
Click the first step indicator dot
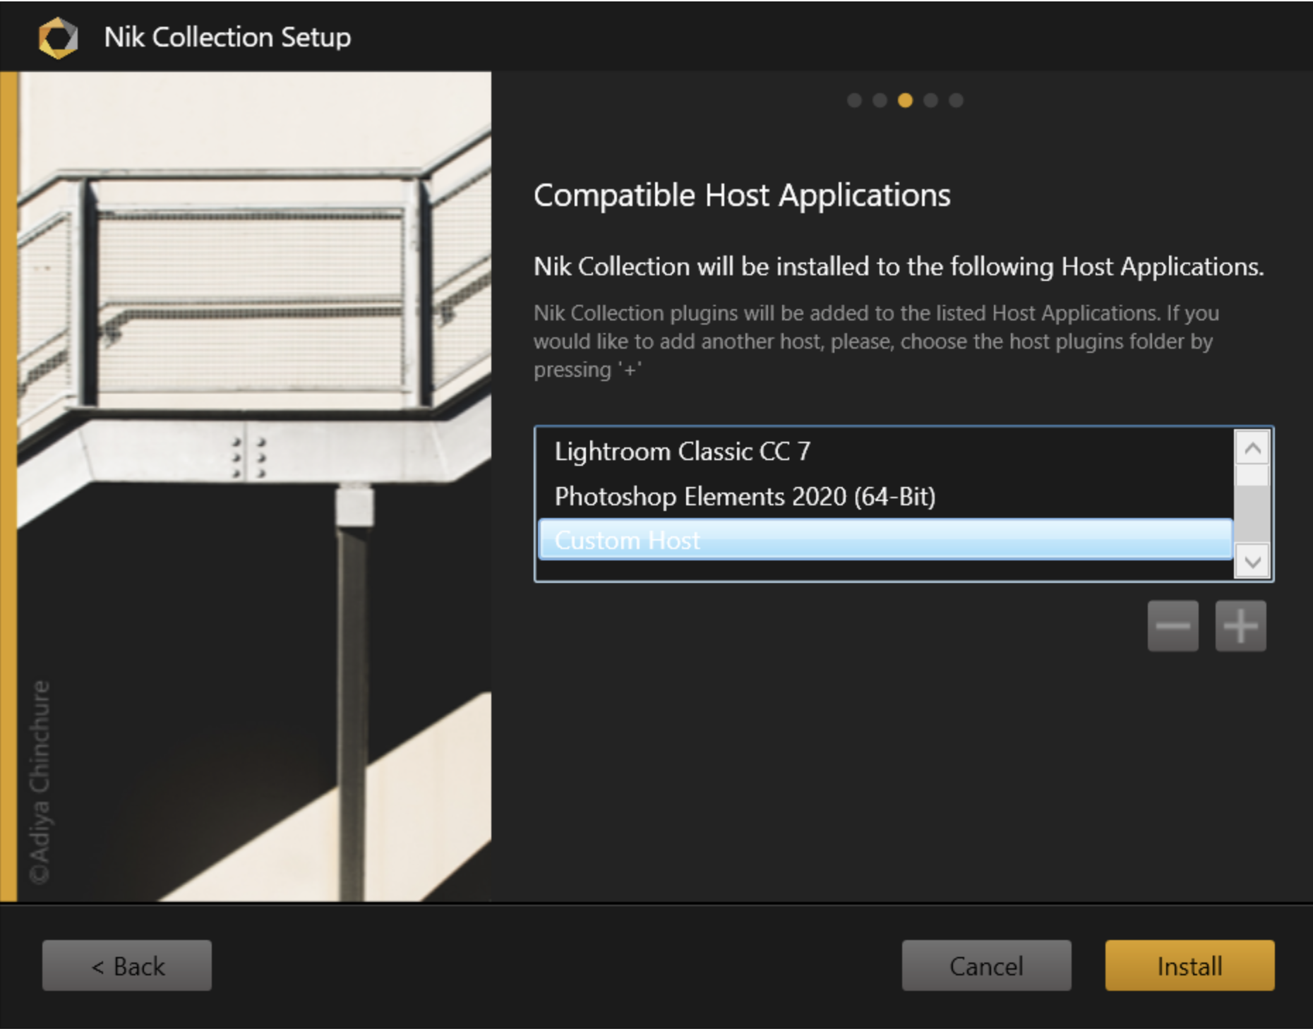point(854,100)
